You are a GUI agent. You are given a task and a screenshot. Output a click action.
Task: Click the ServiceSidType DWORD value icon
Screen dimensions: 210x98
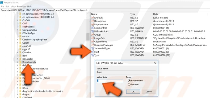(x=93, y=48)
